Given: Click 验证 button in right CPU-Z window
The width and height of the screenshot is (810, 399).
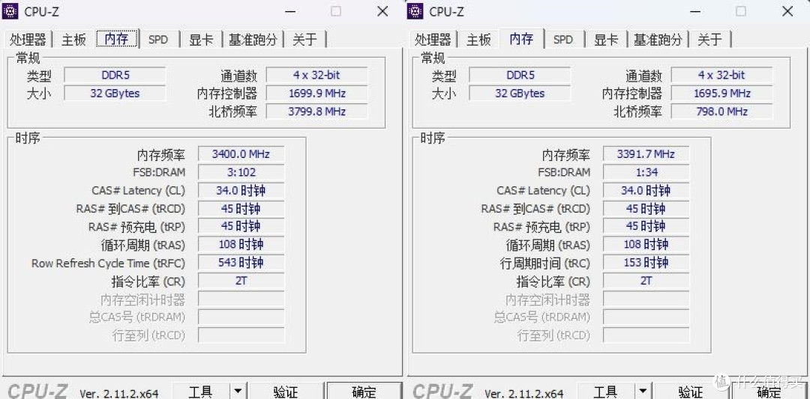Looking at the screenshot, I should pyautogui.click(x=691, y=392).
